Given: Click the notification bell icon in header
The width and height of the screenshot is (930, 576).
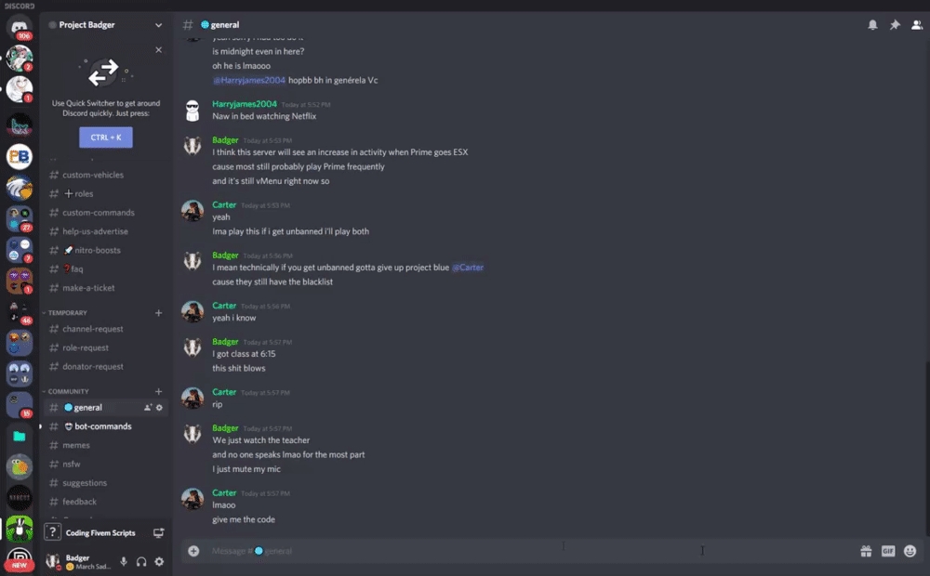Looking at the screenshot, I should (x=872, y=25).
